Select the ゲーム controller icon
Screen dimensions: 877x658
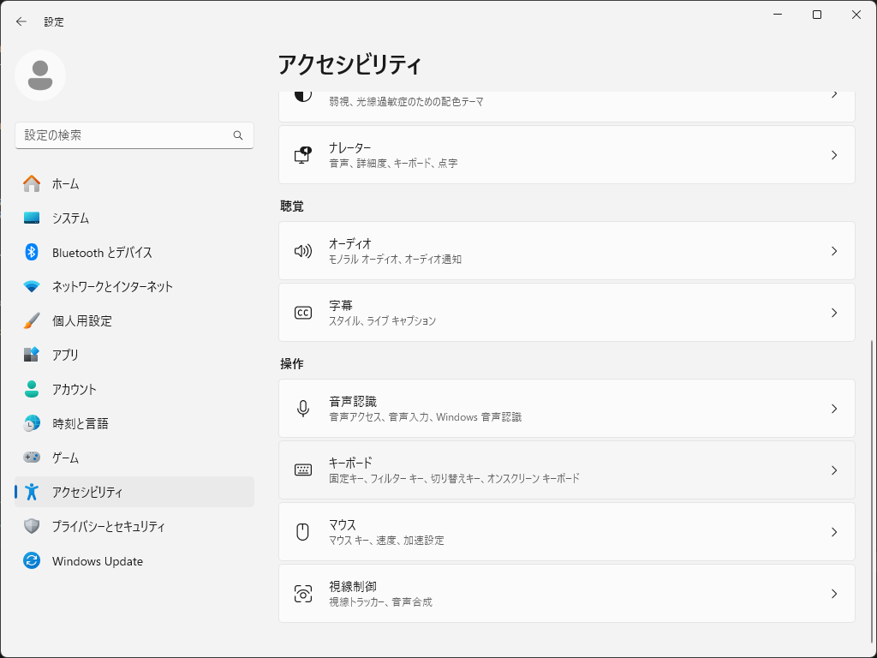click(x=33, y=458)
